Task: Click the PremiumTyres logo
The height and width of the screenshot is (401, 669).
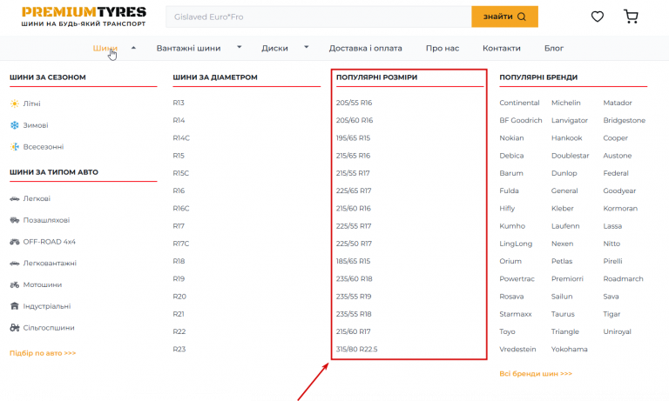Action: coord(84,17)
